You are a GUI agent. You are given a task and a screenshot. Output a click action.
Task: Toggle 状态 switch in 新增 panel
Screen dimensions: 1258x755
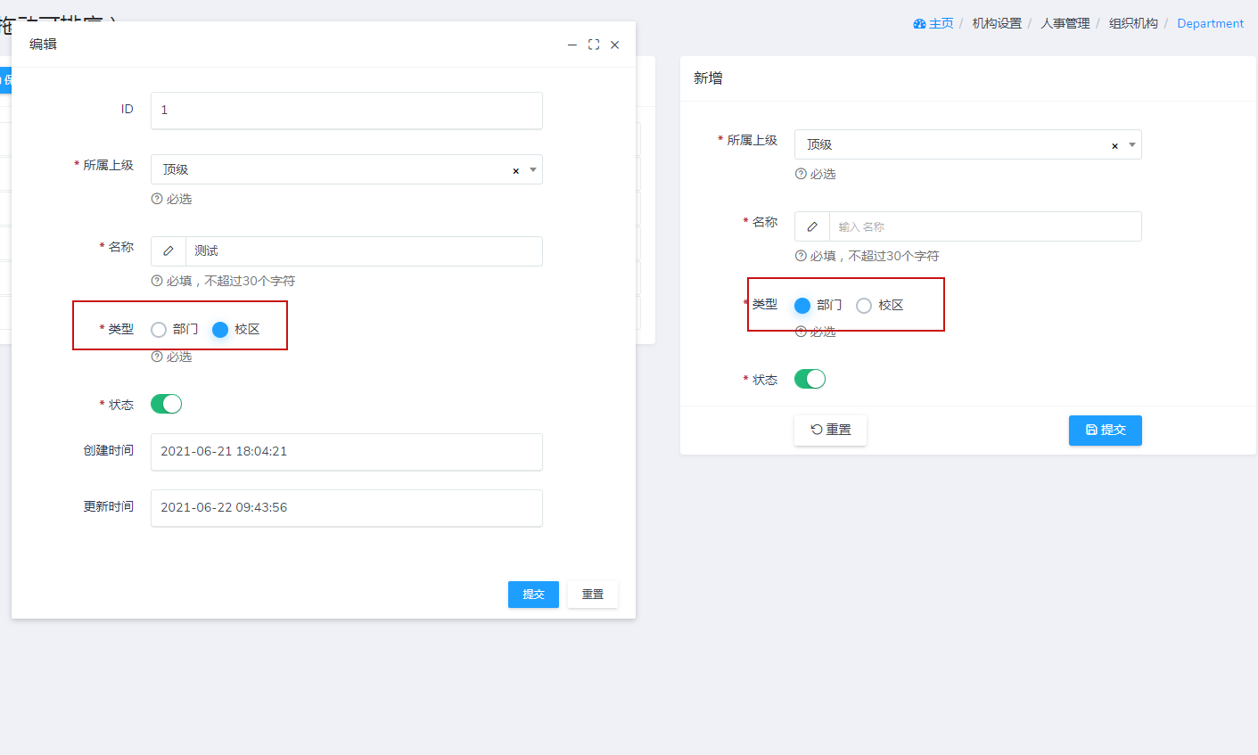810,379
